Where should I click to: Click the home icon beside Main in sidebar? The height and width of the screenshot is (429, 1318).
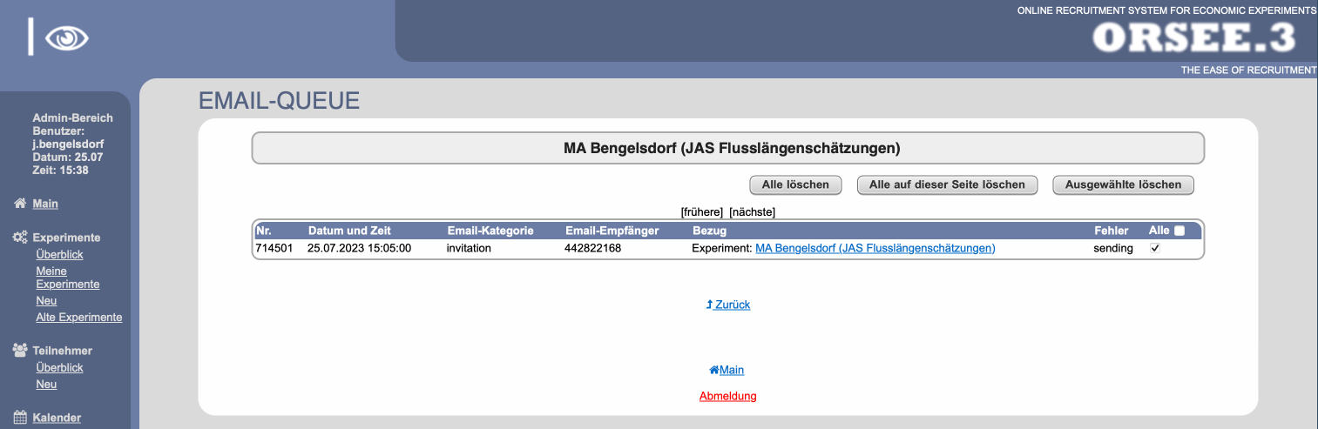coord(19,204)
